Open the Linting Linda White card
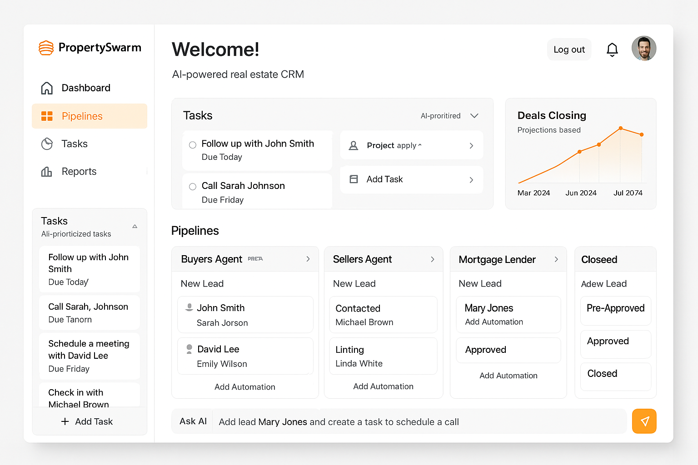698x465 pixels. (383, 356)
